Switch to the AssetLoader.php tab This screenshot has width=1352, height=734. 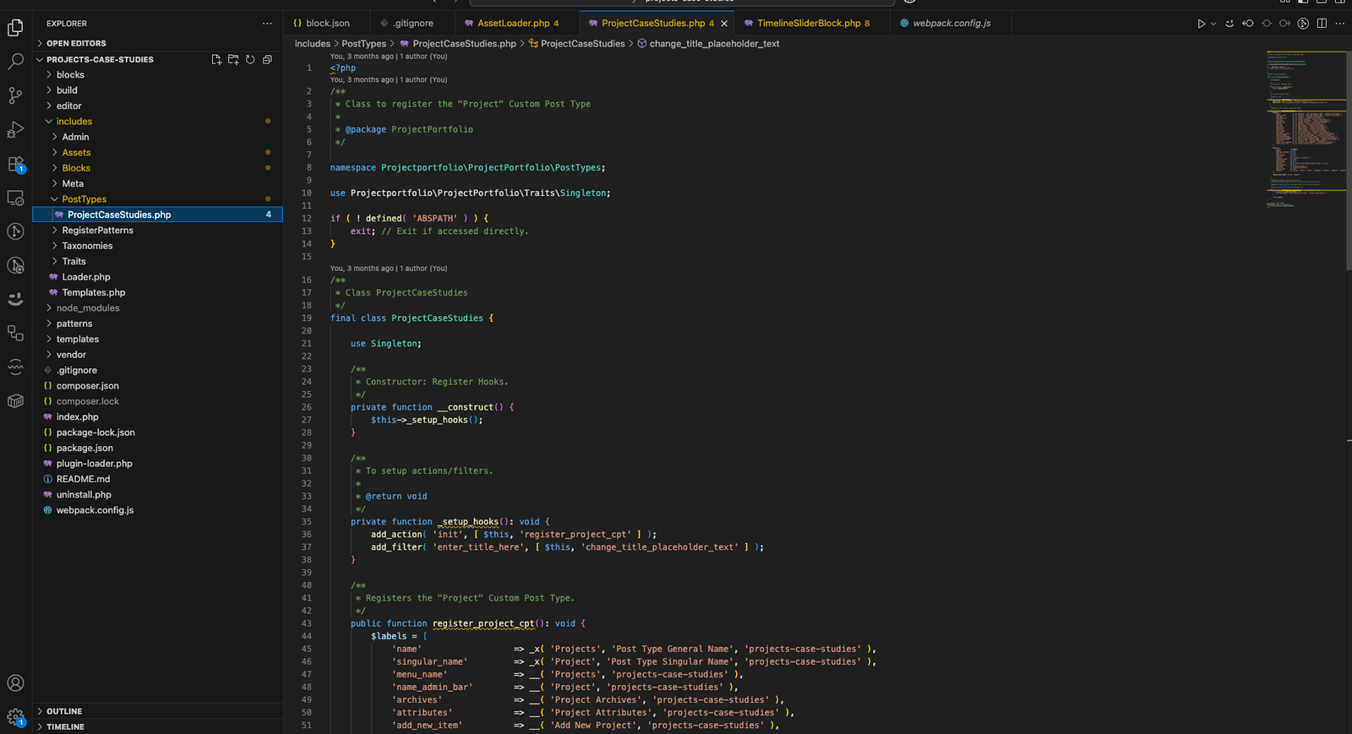pyautogui.click(x=513, y=24)
